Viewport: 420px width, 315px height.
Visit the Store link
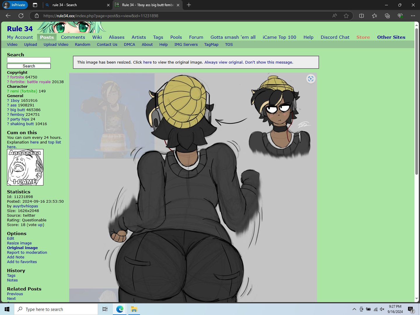[363, 37]
